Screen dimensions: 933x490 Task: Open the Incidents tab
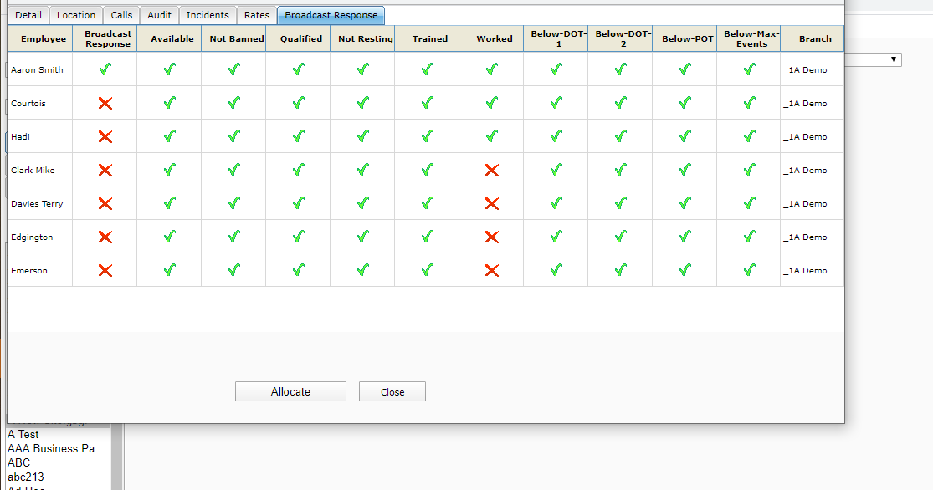point(208,15)
